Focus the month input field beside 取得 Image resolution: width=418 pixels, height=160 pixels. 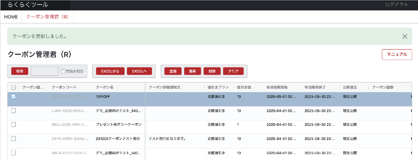coord(45,71)
